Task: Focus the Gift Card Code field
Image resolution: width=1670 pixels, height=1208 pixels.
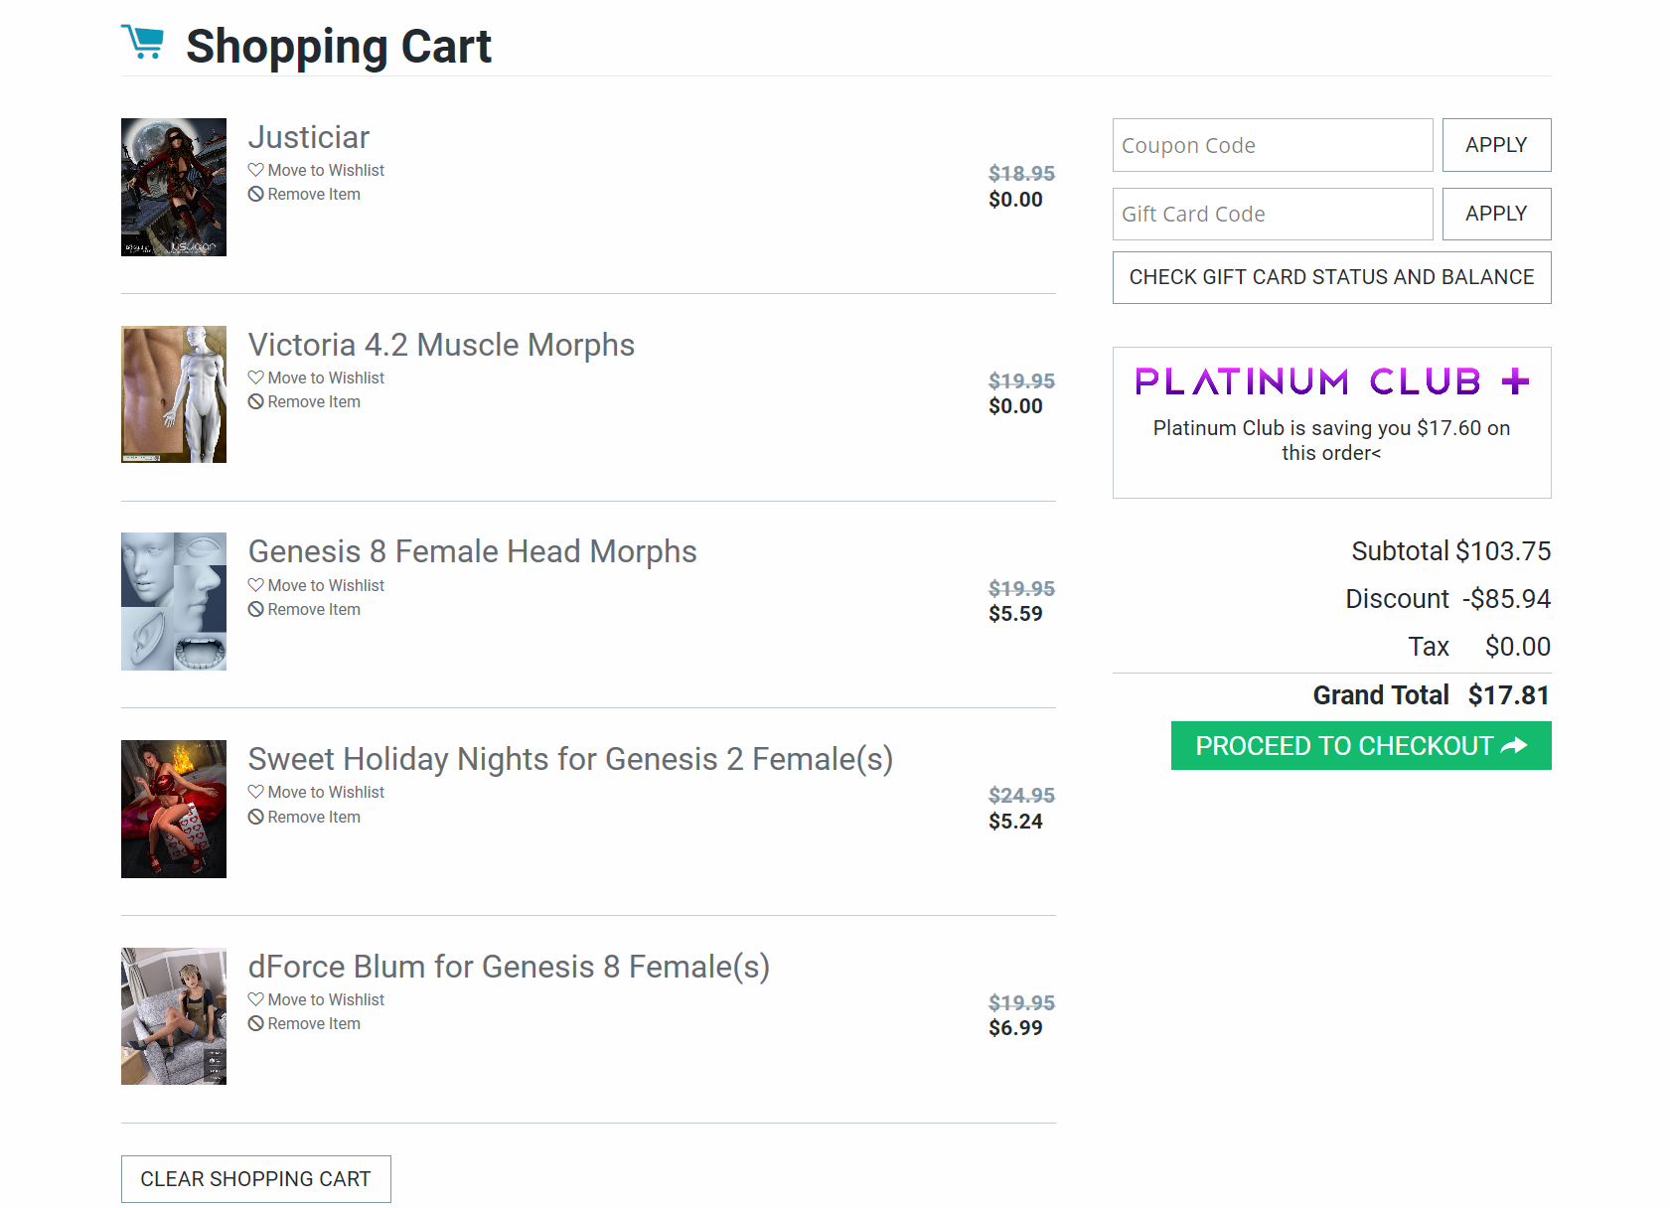Action: point(1273,214)
